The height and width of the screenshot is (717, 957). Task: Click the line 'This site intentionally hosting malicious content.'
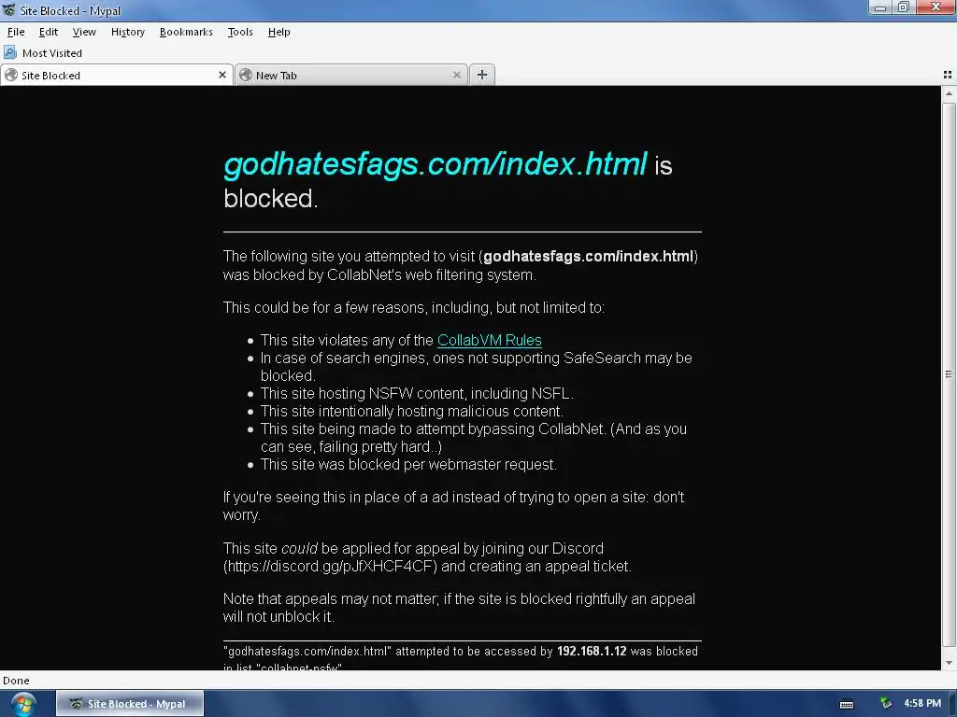click(412, 412)
